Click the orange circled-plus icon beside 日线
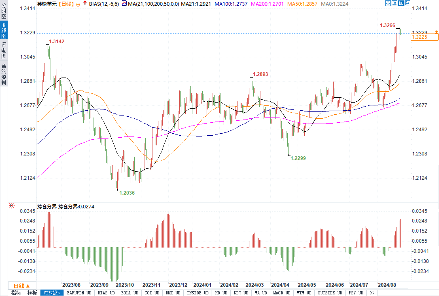 [78, 4]
